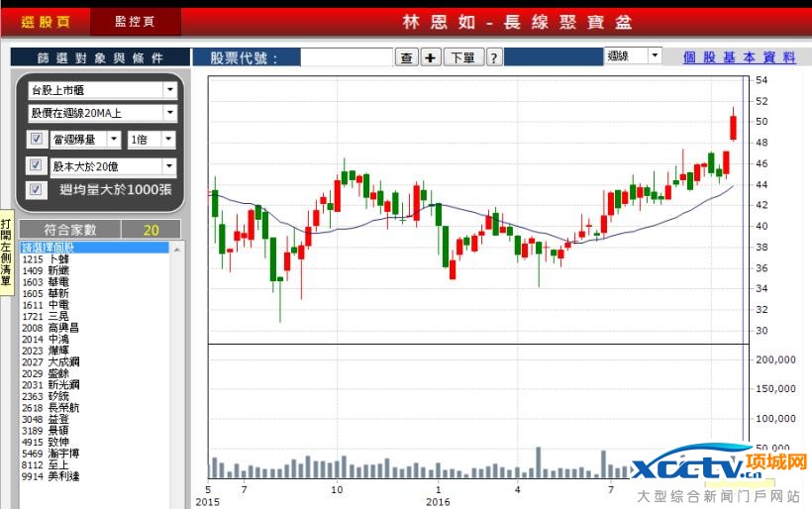Expand the 台股上市櫃 market dropdown
Viewport: 812px width, 509px height.
[169, 90]
